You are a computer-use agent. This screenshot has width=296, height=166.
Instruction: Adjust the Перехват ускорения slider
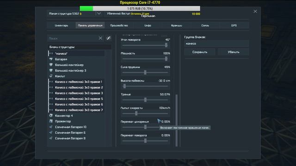145,127
